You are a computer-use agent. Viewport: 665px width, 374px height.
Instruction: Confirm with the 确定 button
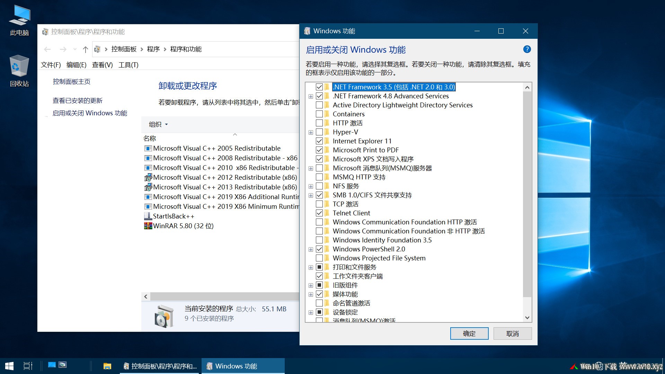469,333
